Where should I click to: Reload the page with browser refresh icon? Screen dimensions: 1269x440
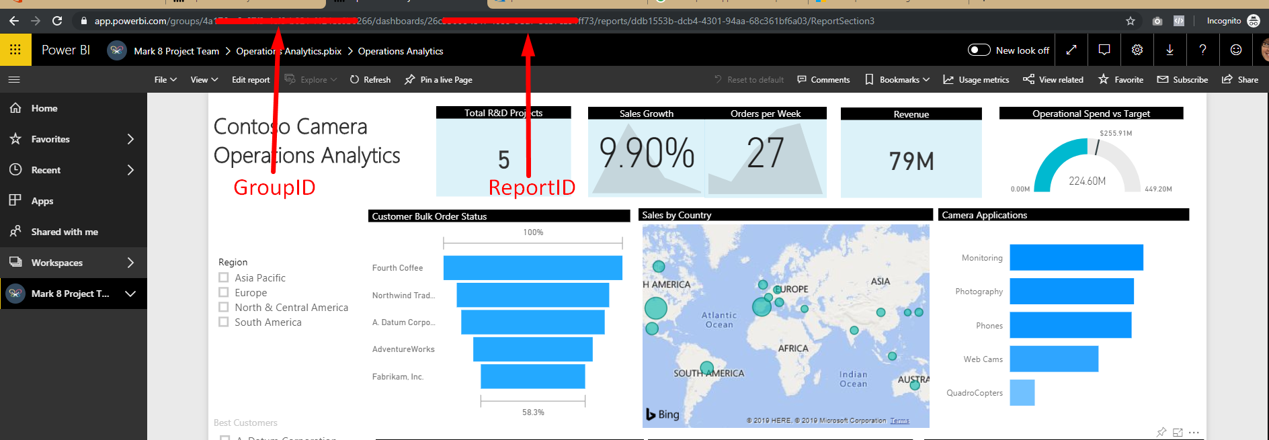pyautogui.click(x=57, y=21)
